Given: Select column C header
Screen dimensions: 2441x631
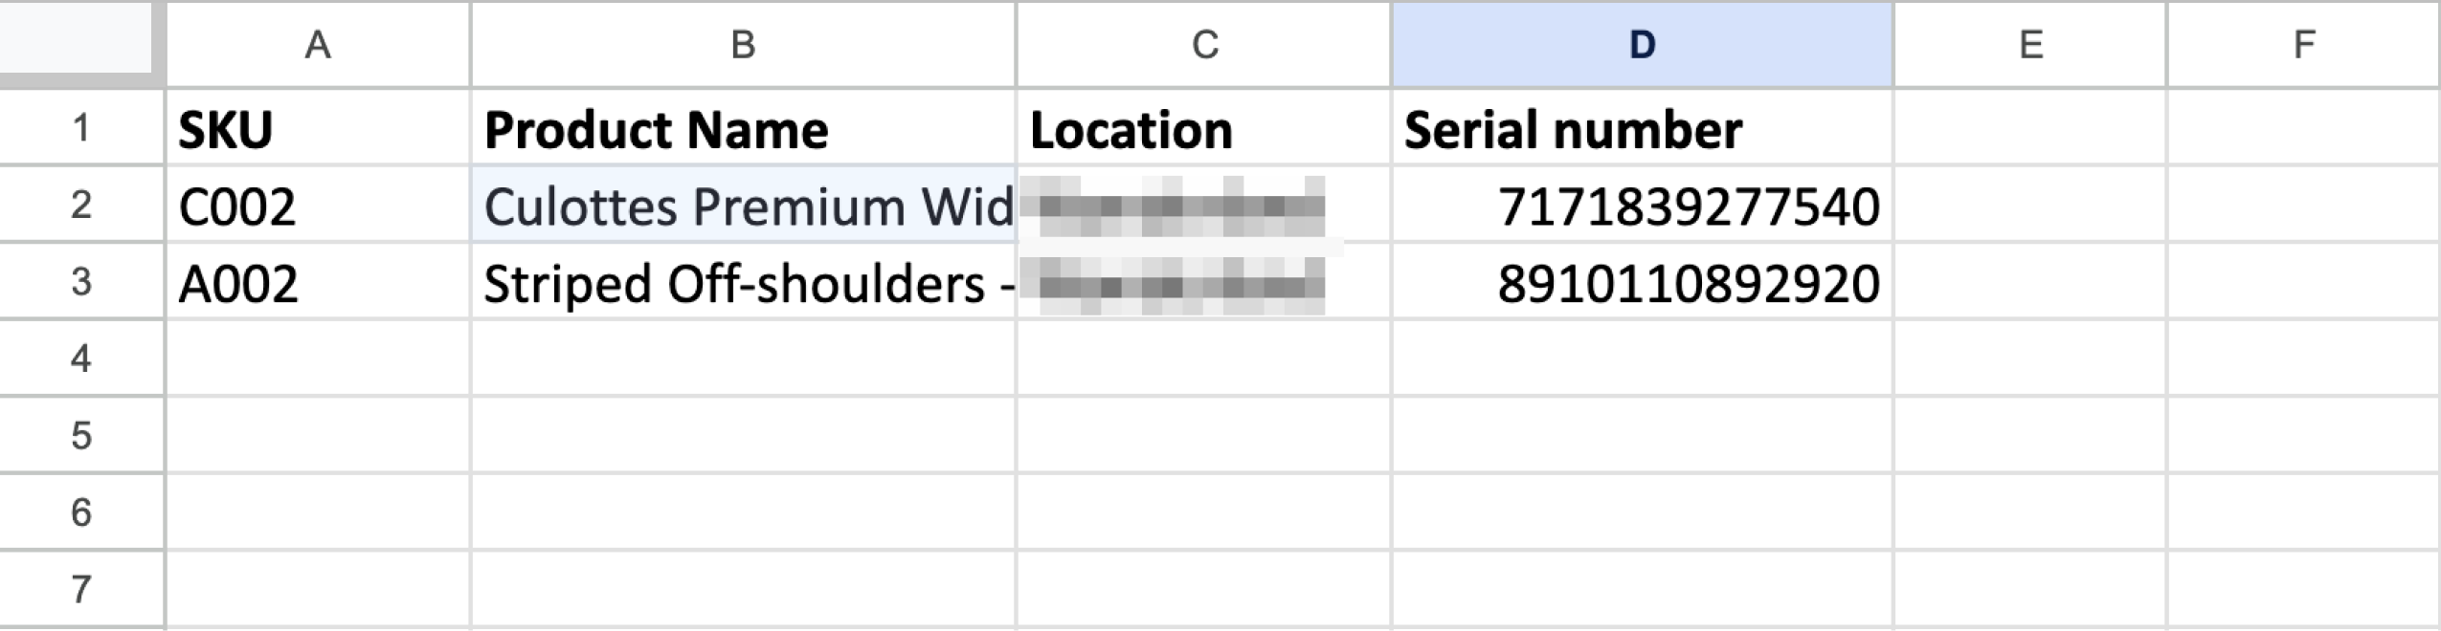Looking at the screenshot, I should [x=1204, y=45].
